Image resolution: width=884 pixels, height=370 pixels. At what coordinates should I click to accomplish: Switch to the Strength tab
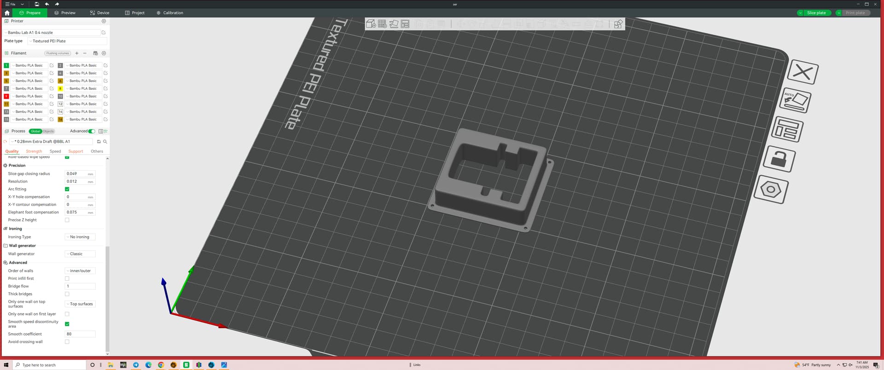click(34, 151)
